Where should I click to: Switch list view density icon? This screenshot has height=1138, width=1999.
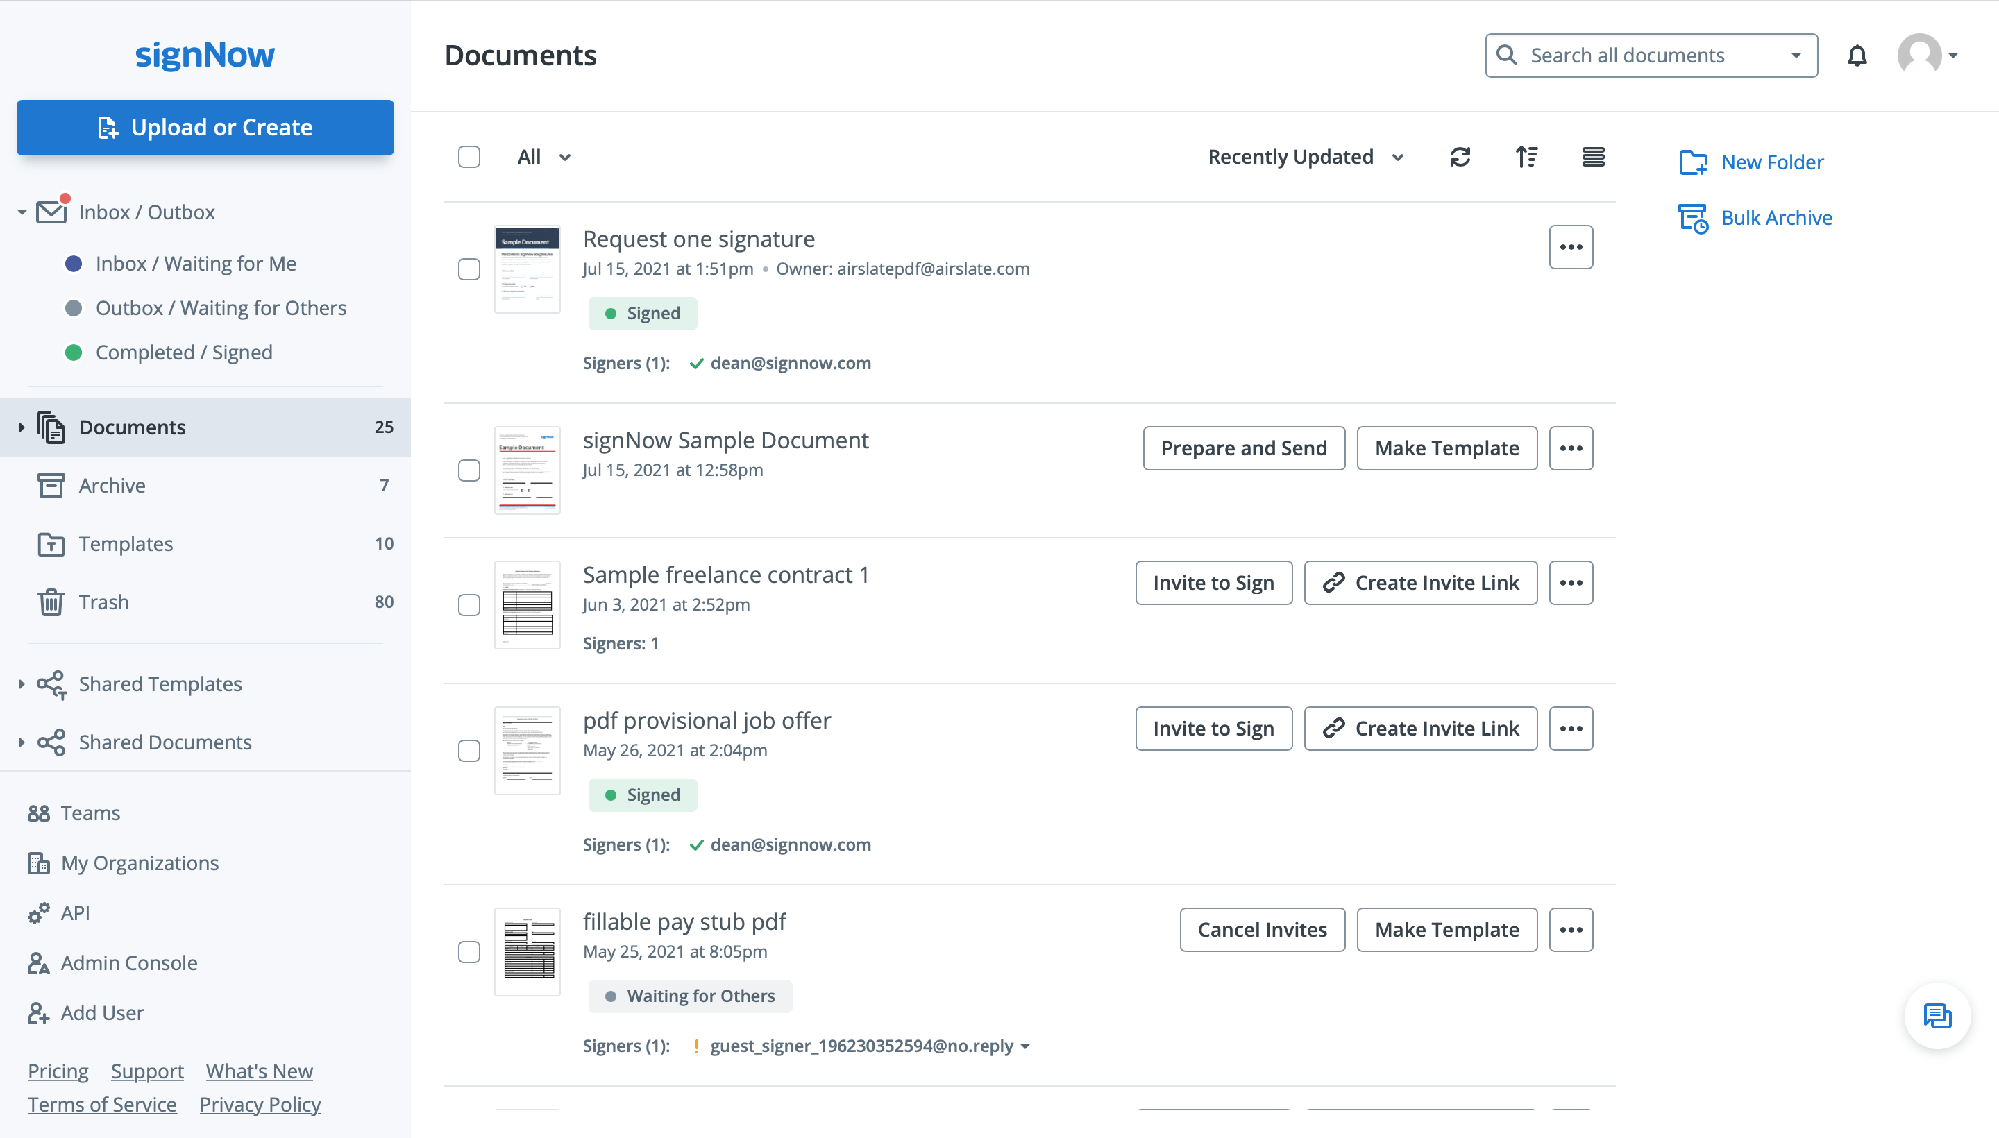(x=1592, y=157)
